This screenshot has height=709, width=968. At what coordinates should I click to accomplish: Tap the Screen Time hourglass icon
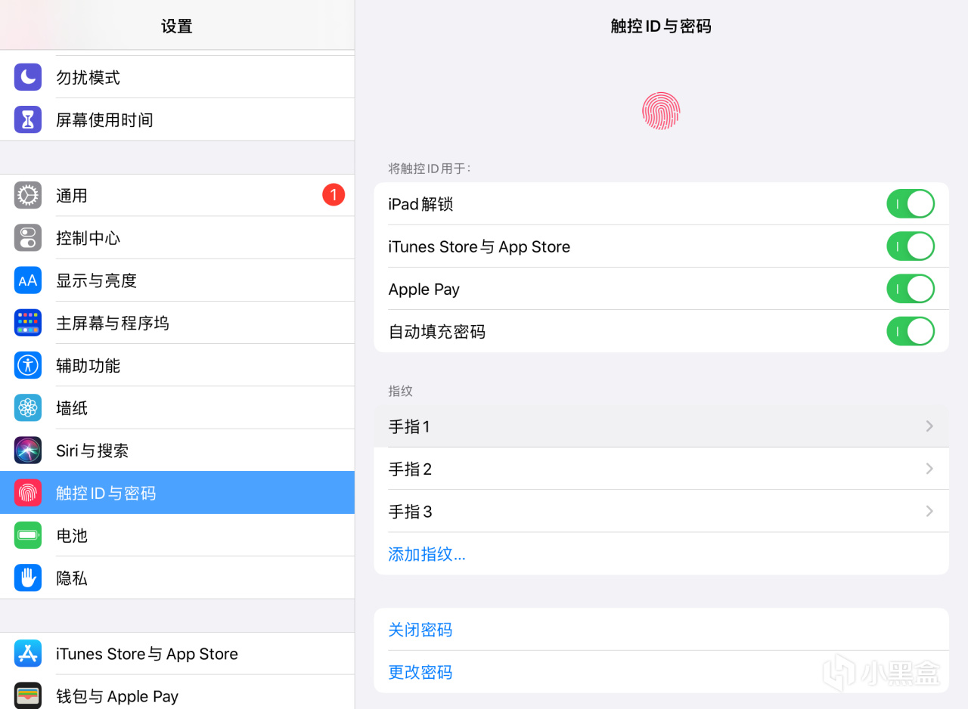28,119
